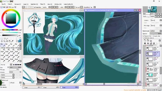Open the Selection menu
This screenshot has height=91, width=162.
(x=34, y=4)
